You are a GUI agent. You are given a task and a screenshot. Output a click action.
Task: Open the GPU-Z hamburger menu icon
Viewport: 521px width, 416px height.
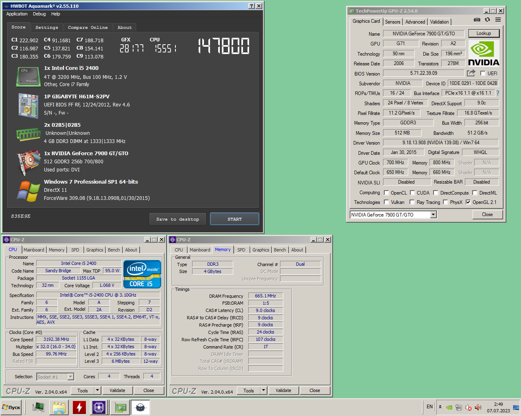(x=498, y=19)
